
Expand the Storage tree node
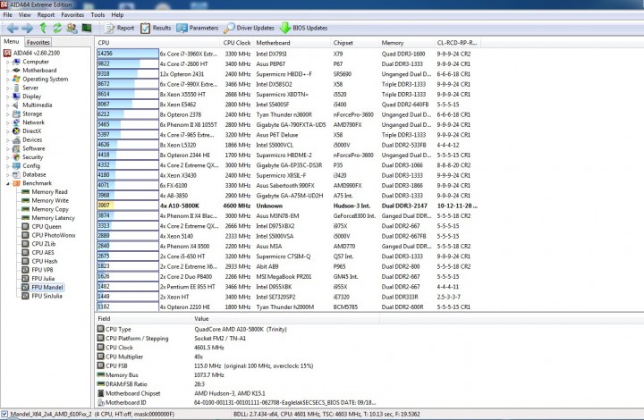coord(7,114)
